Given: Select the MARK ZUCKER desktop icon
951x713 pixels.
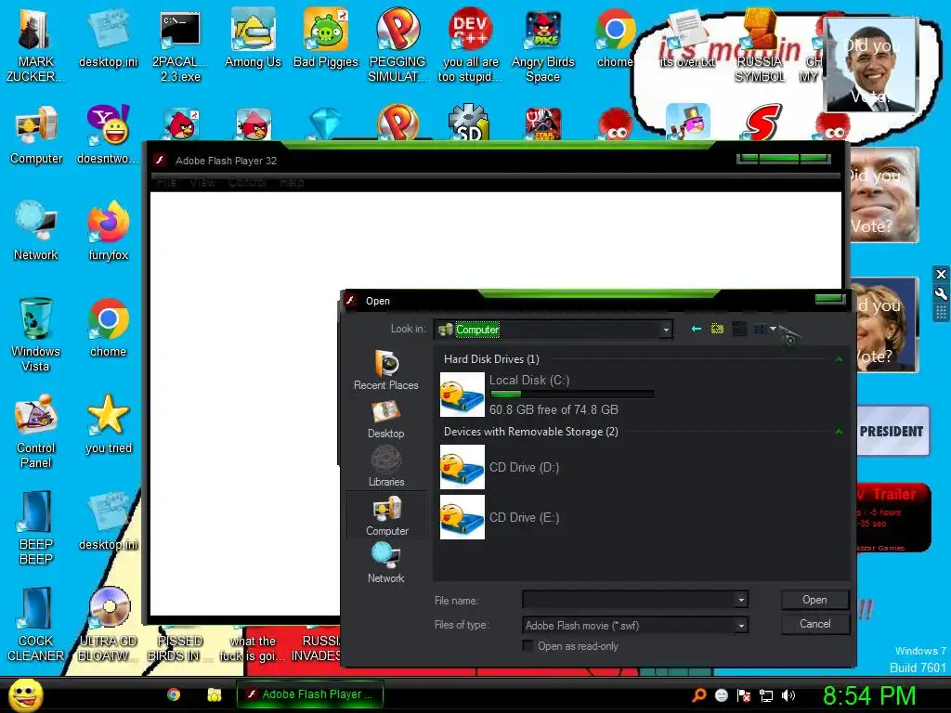Looking at the screenshot, I should 36,46.
